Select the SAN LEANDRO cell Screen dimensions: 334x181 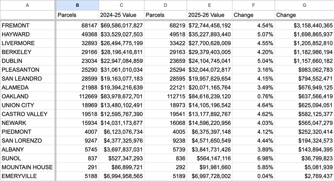27,79
